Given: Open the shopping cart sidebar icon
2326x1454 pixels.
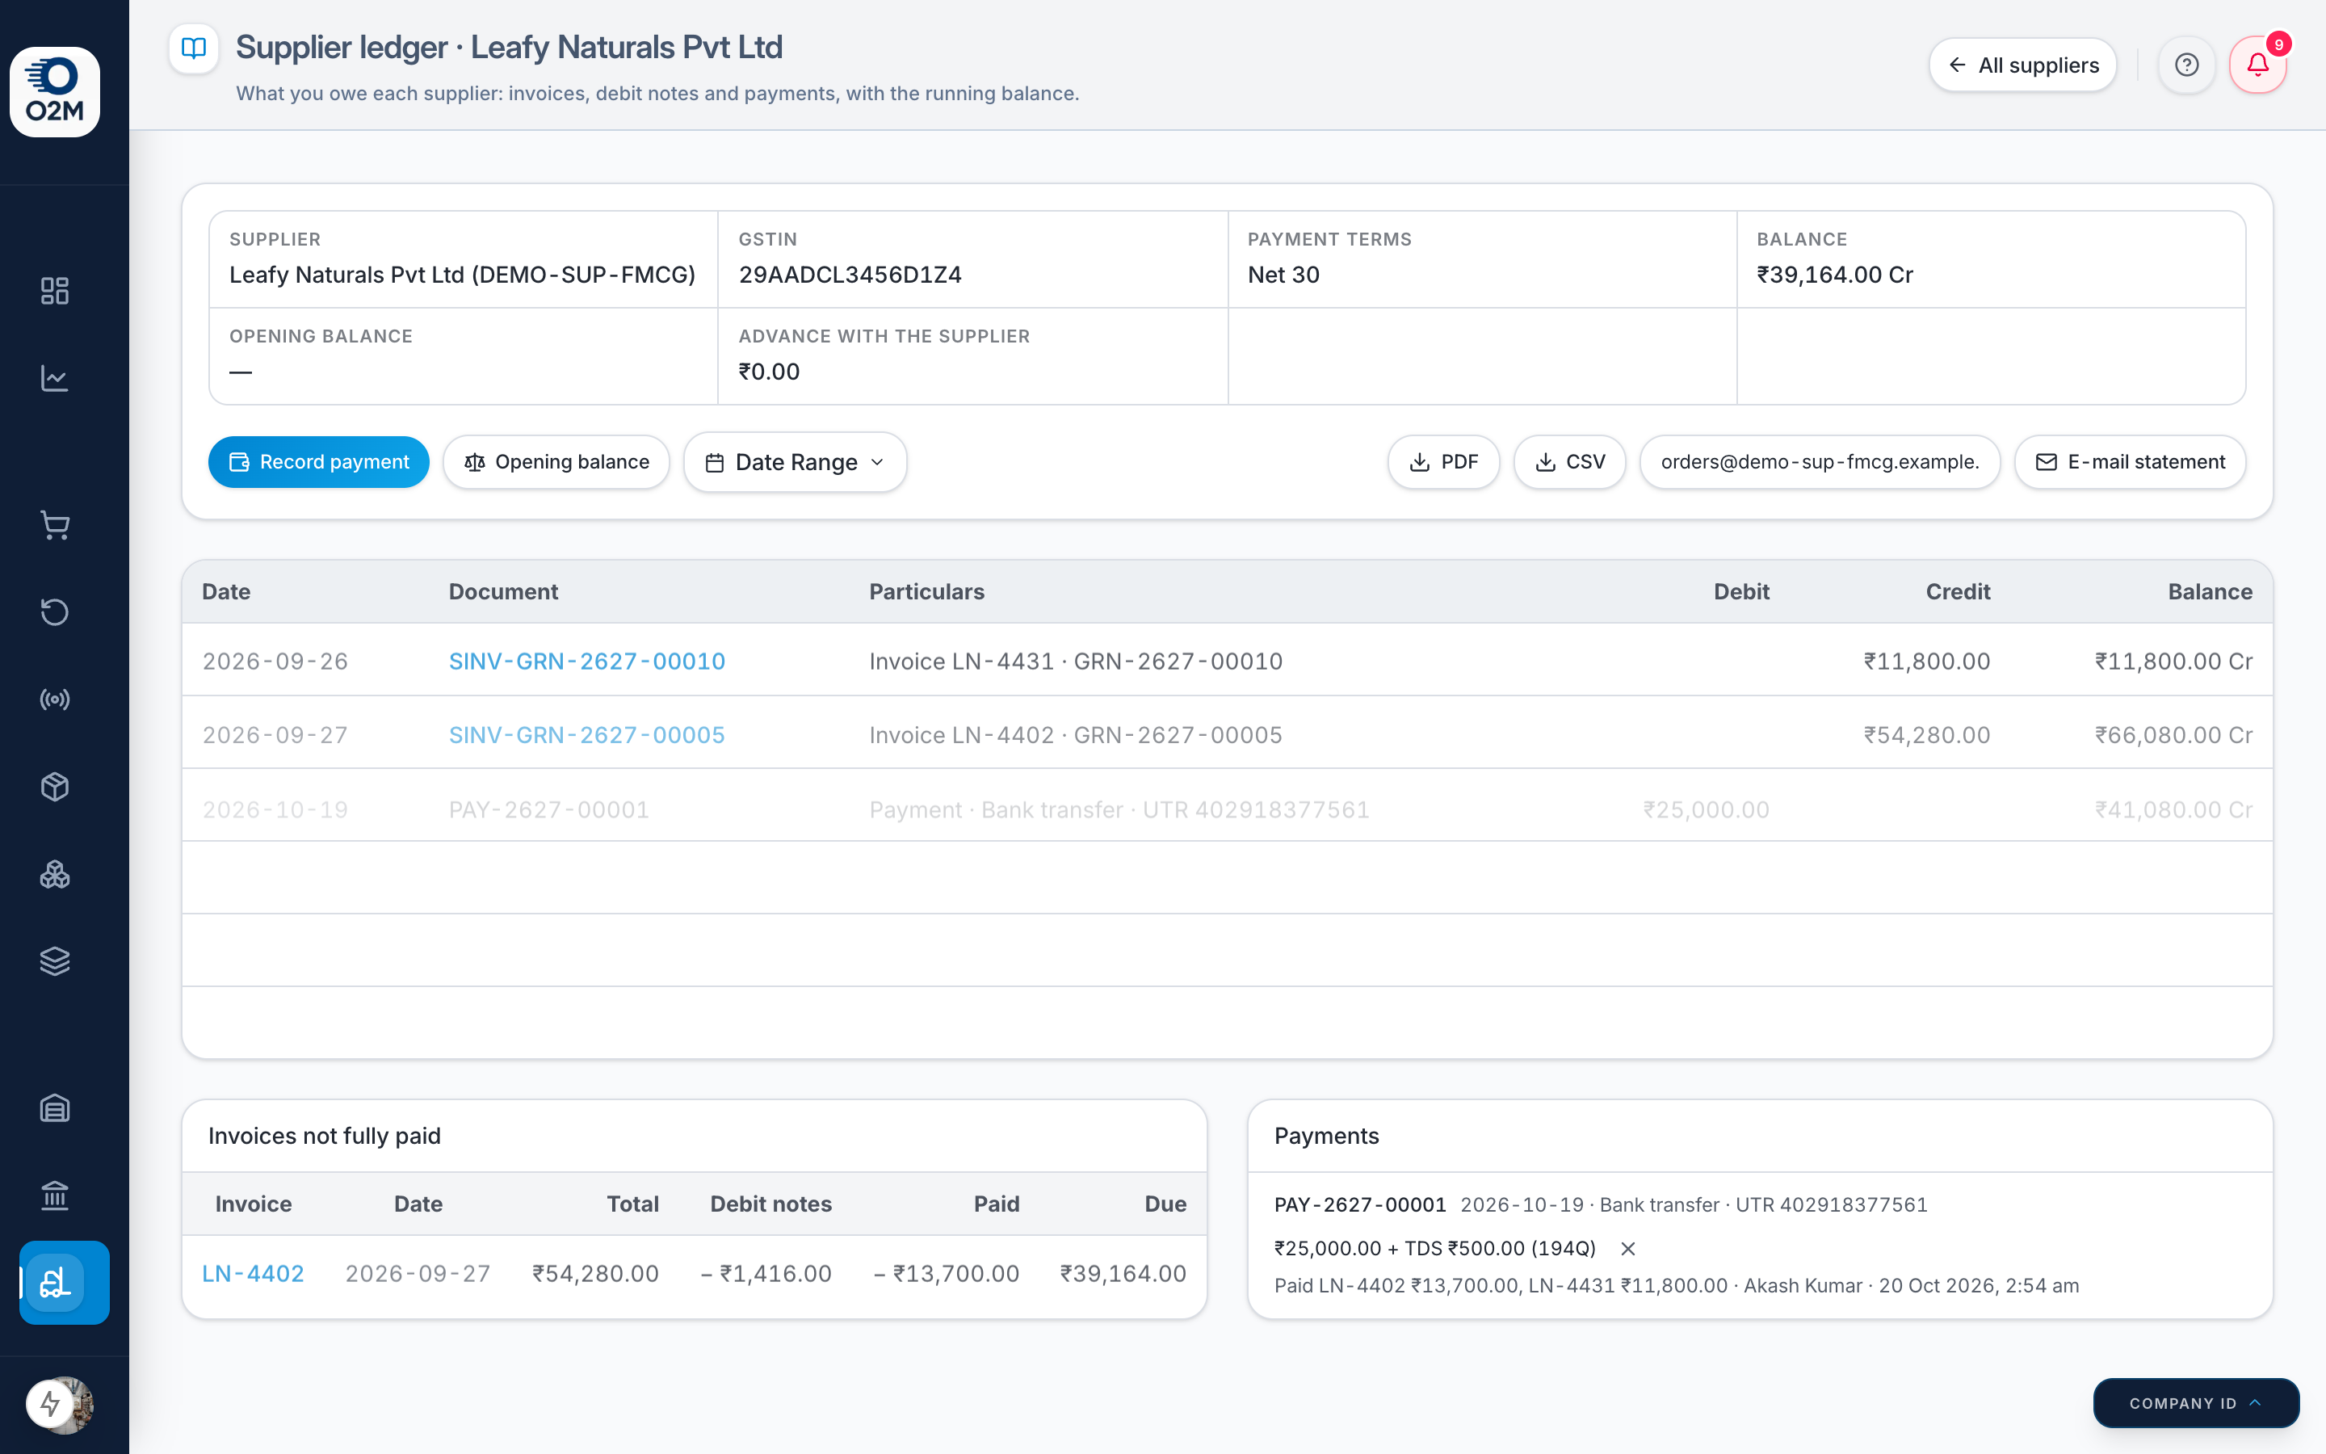Looking at the screenshot, I should pos(55,525).
